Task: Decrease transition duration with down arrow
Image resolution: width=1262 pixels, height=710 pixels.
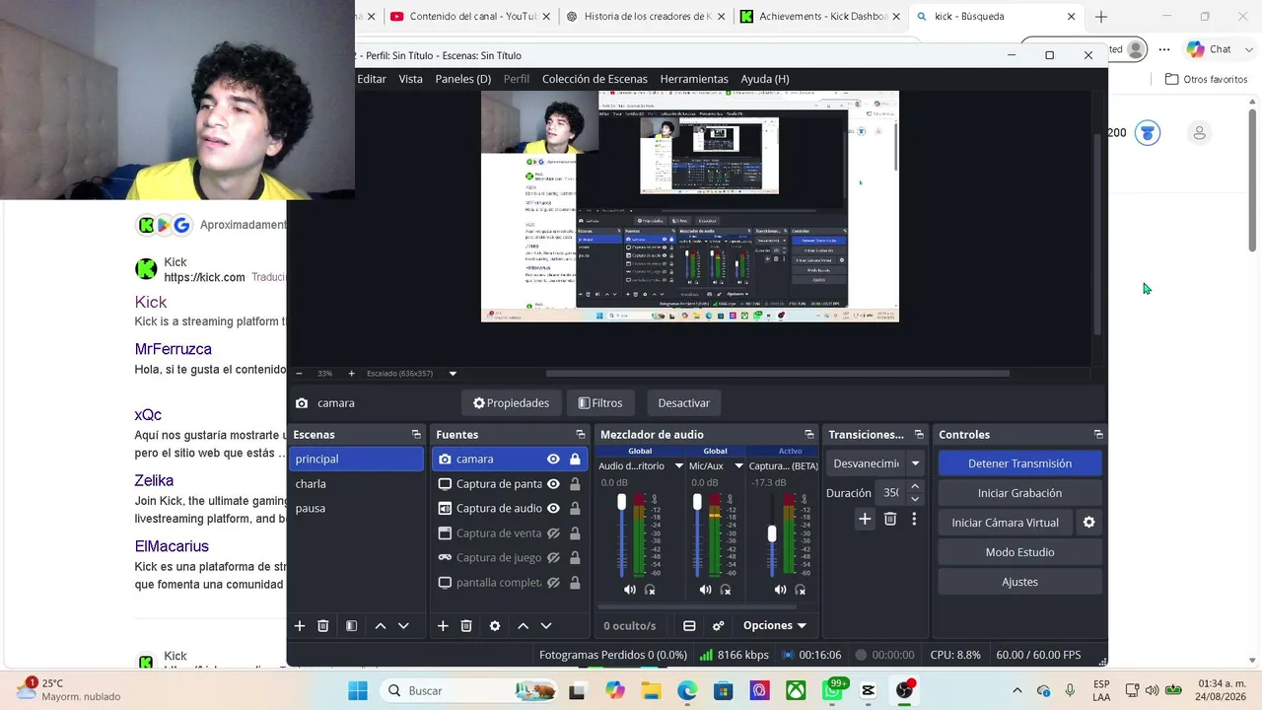Action: pyautogui.click(x=915, y=499)
